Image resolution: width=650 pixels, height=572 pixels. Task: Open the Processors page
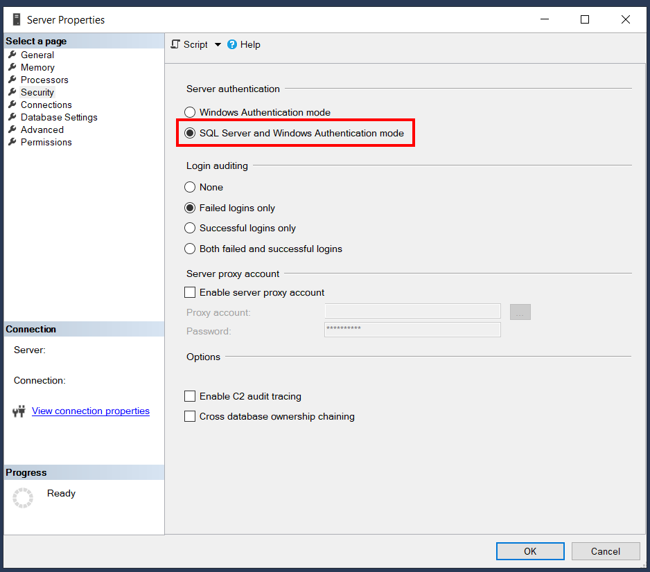coord(44,80)
